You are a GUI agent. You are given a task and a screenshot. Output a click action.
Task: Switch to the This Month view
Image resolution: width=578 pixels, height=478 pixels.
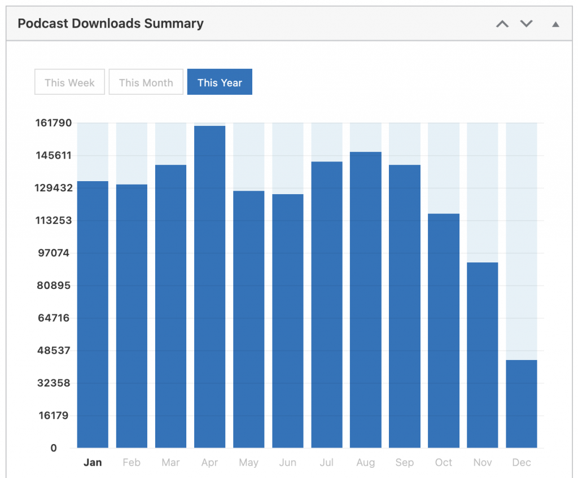[x=146, y=82]
